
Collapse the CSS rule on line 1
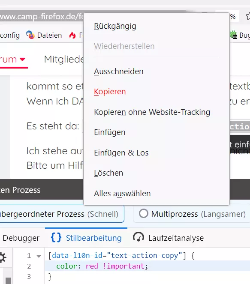click(x=39, y=256)
